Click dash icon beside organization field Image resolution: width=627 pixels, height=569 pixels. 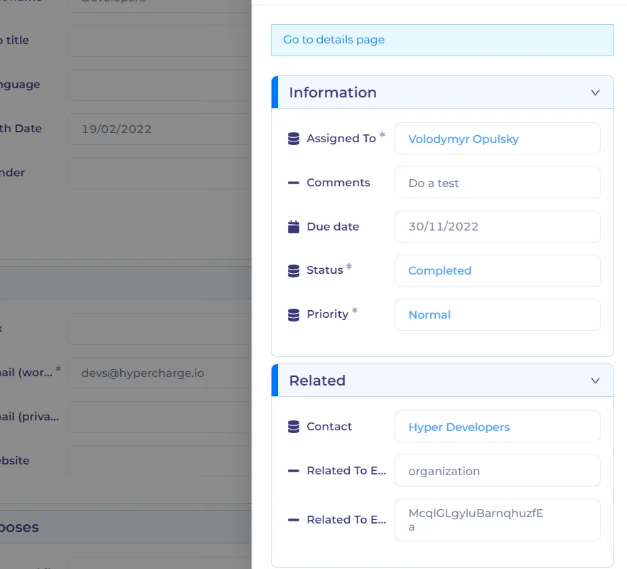294,471
